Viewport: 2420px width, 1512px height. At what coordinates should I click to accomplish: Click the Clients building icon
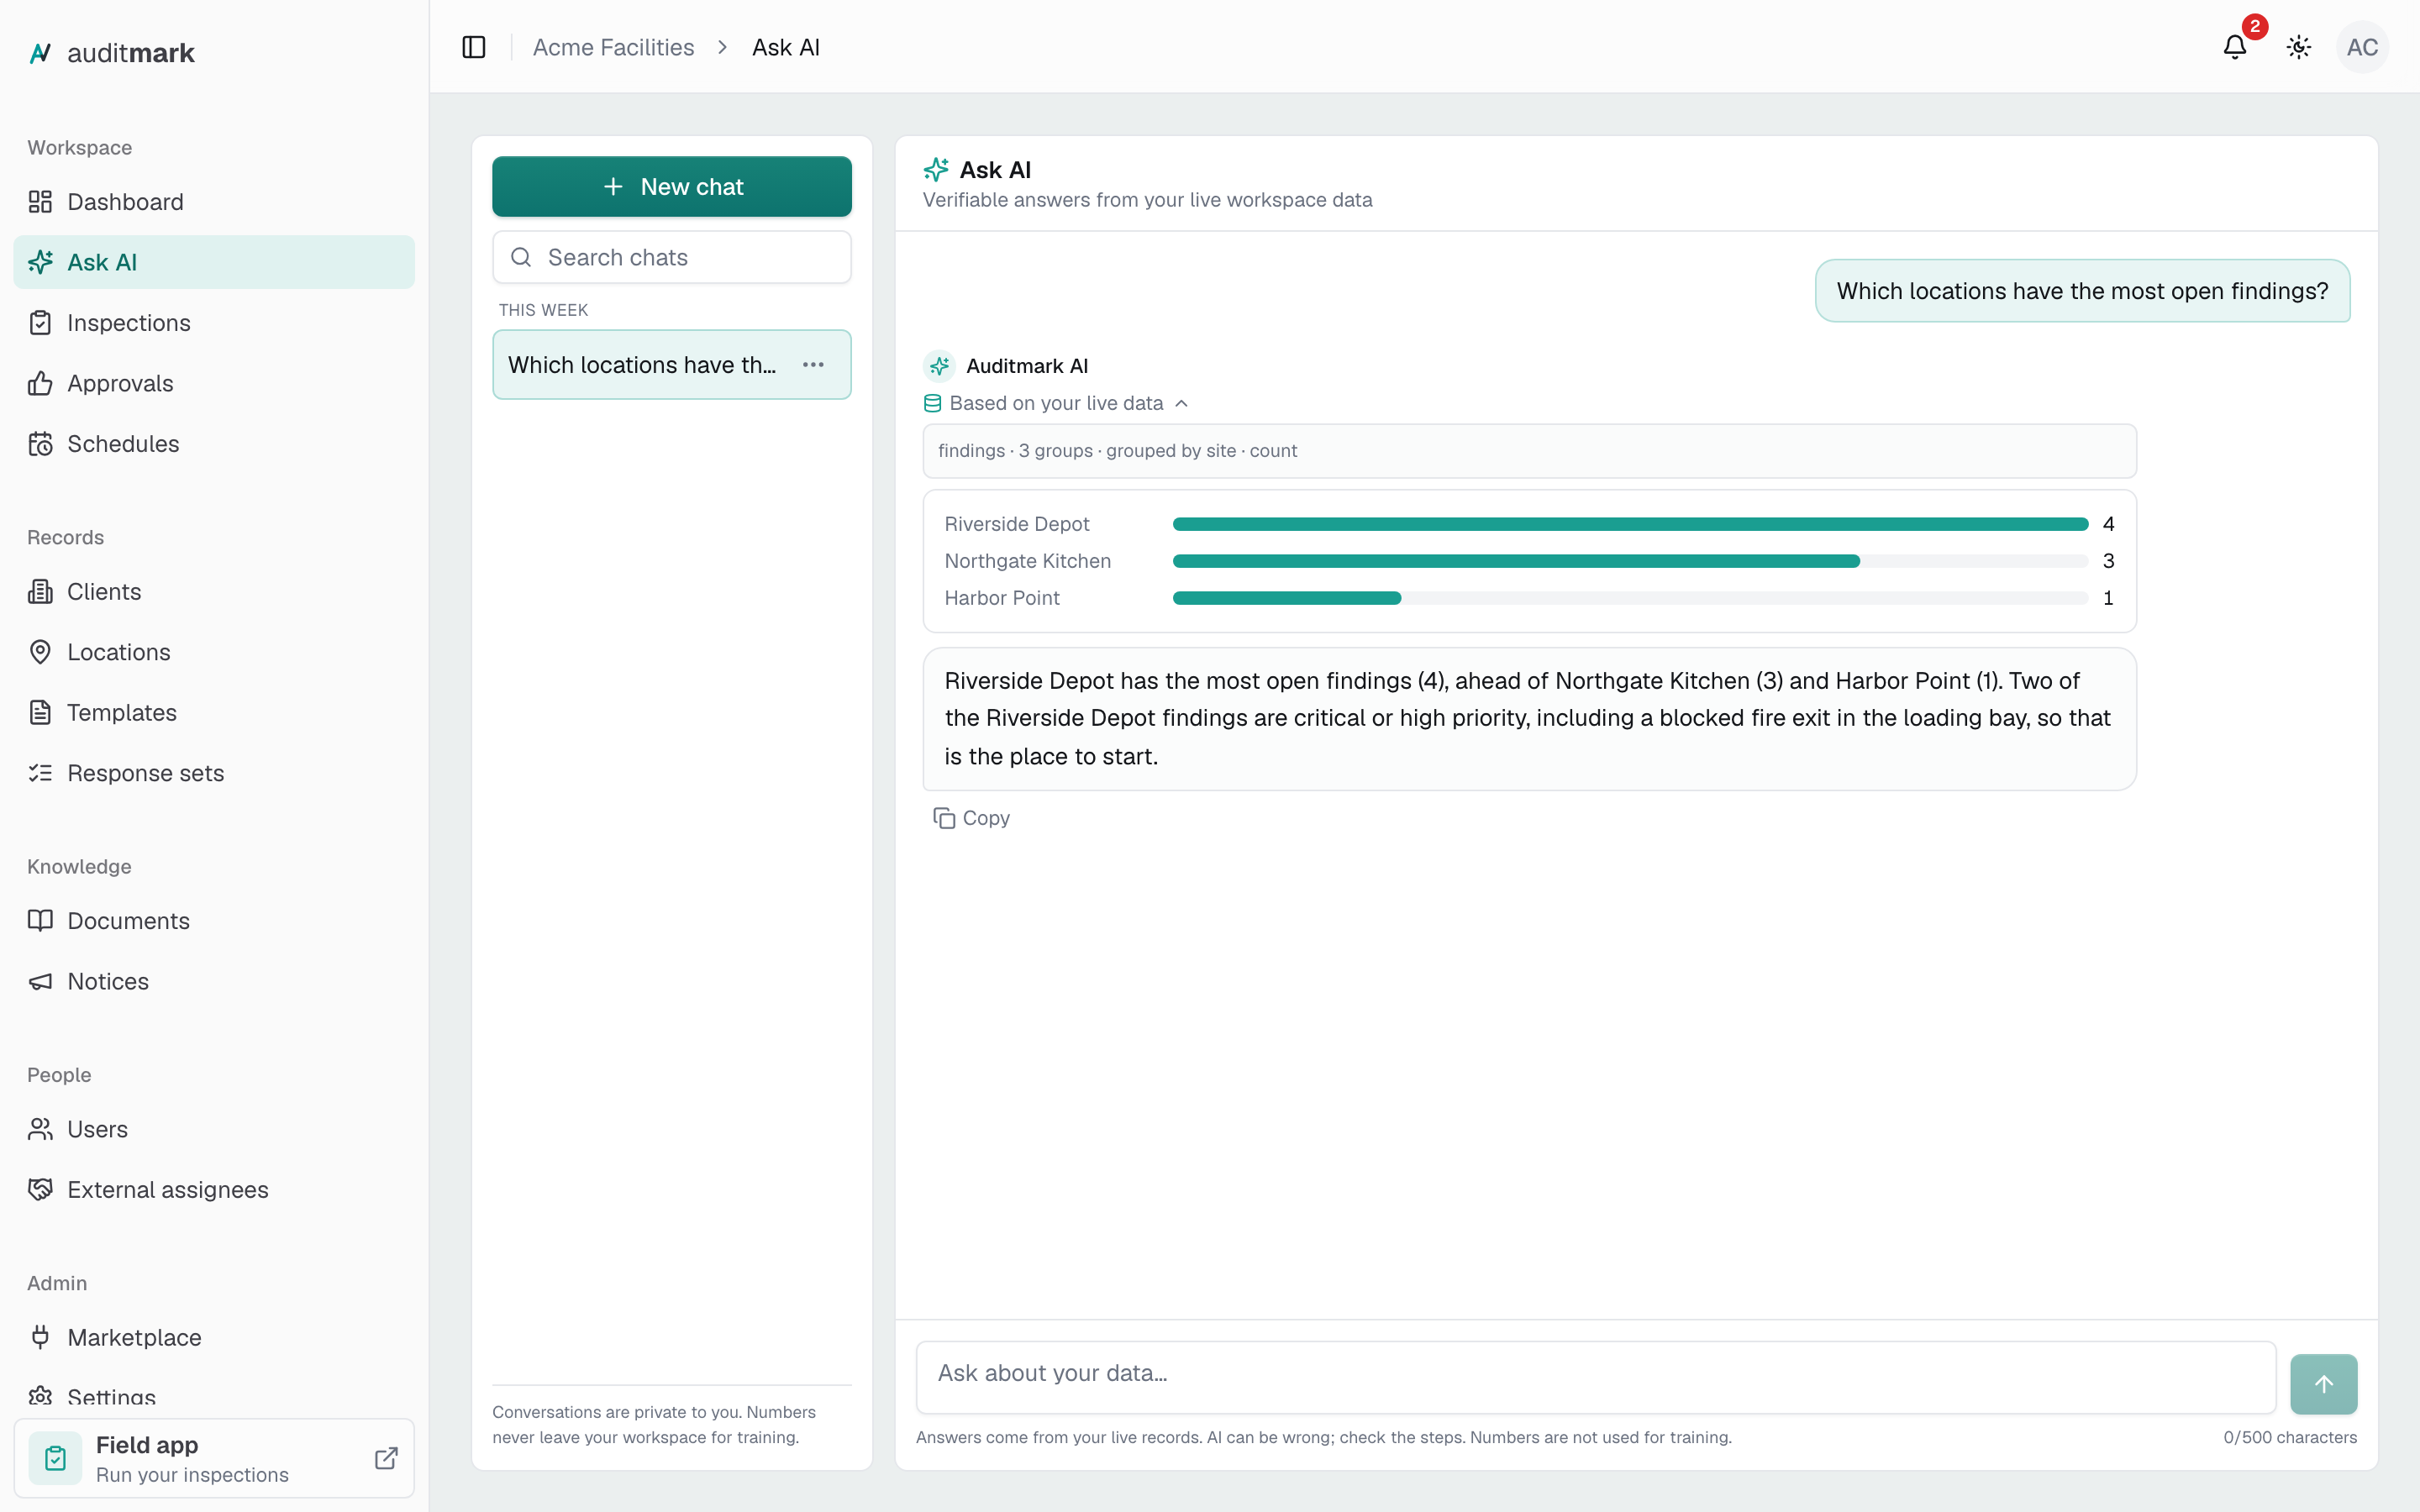[40, 592]
